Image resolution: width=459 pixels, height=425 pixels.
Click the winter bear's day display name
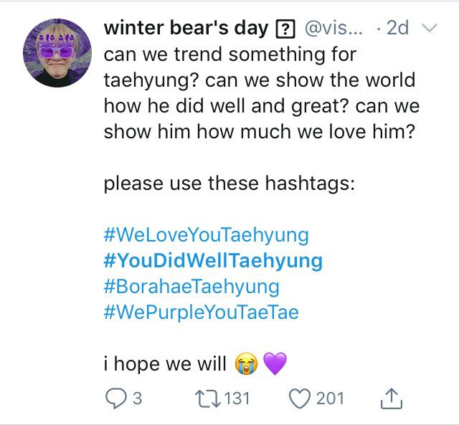186,28
